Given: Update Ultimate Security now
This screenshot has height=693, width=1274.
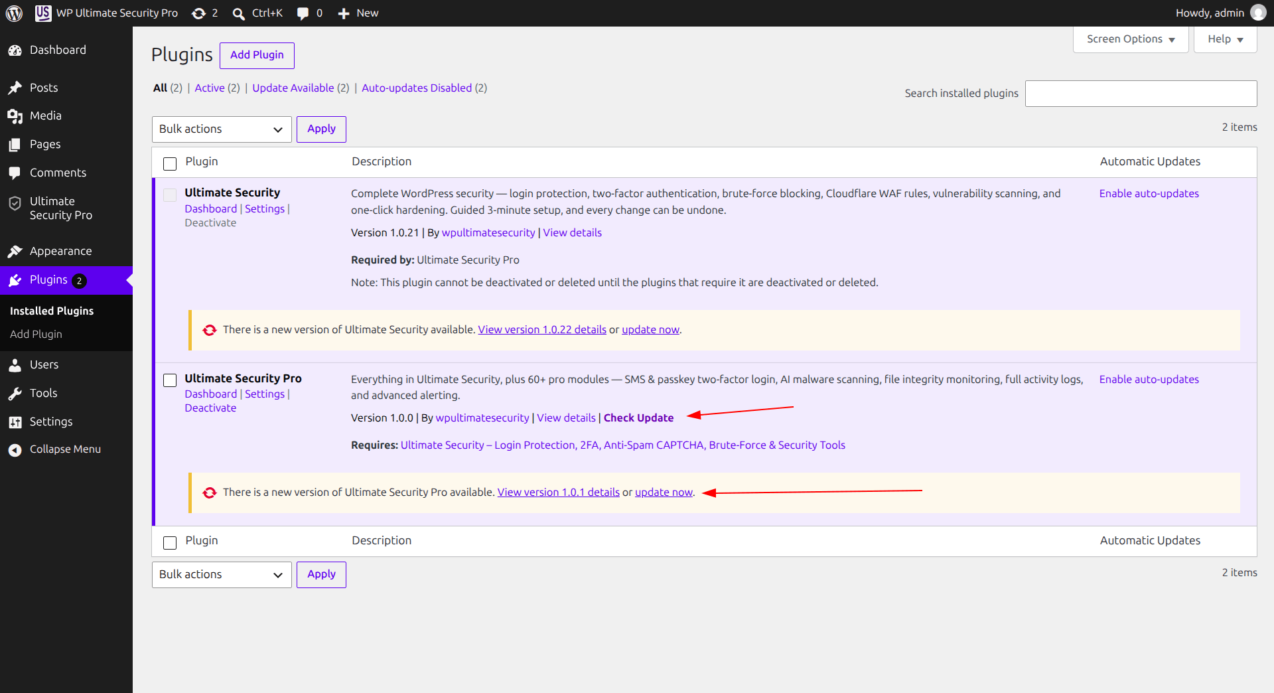Looking at the screenshot, I should pyautogui.click(x=650, y=329).
